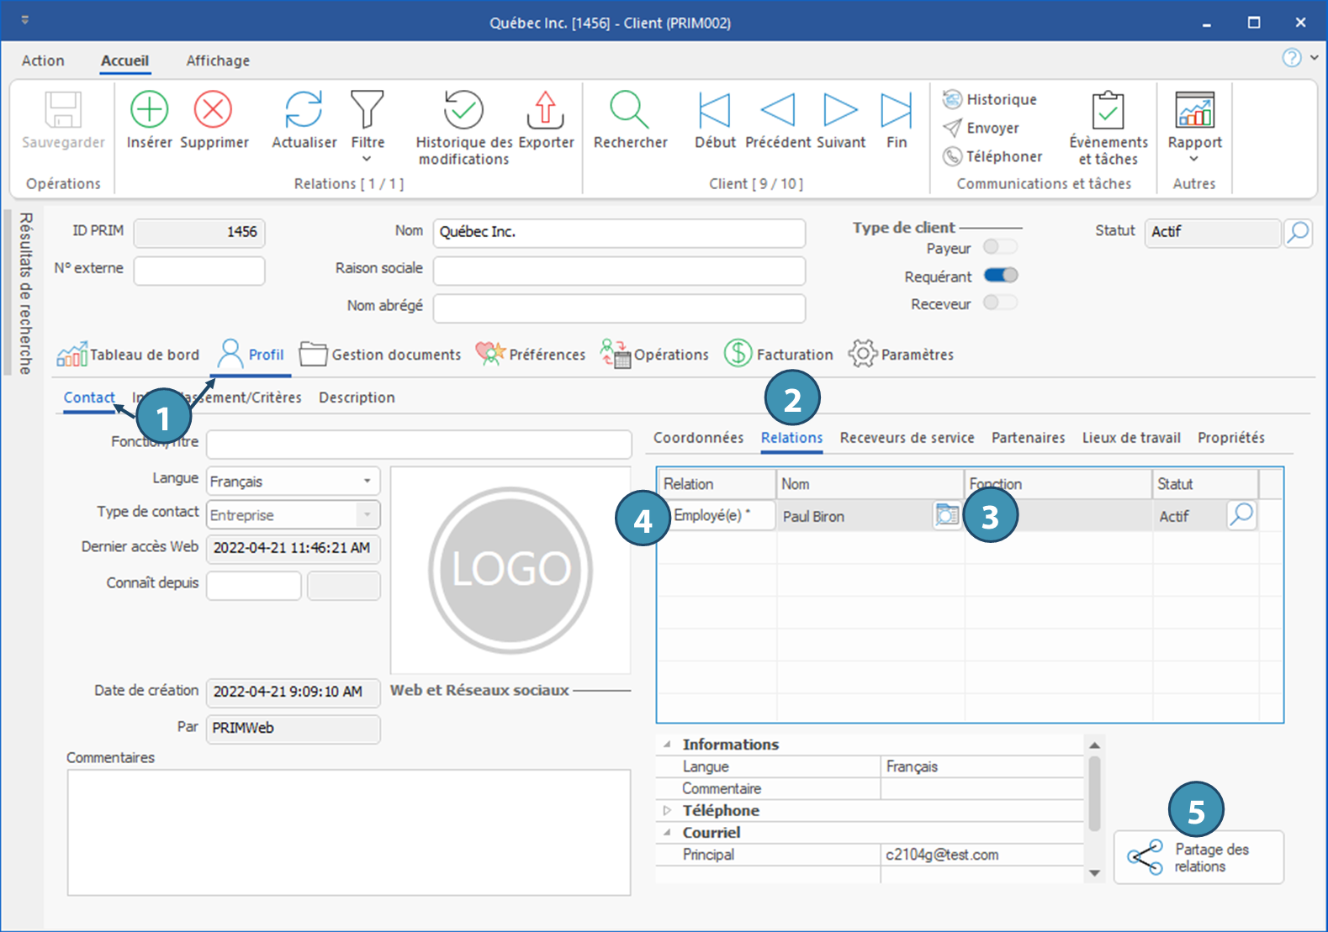This screenshot has height=932, width=1328.
Task: Click Téléphoner in the communications group
Action: point(993,156)
